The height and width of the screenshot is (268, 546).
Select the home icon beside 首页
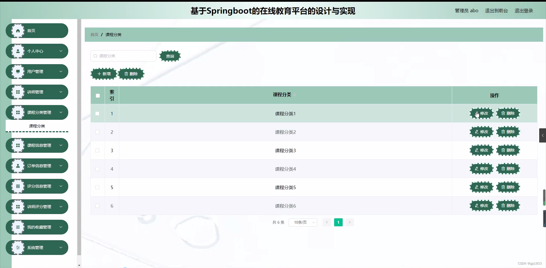tap(18, 30)
